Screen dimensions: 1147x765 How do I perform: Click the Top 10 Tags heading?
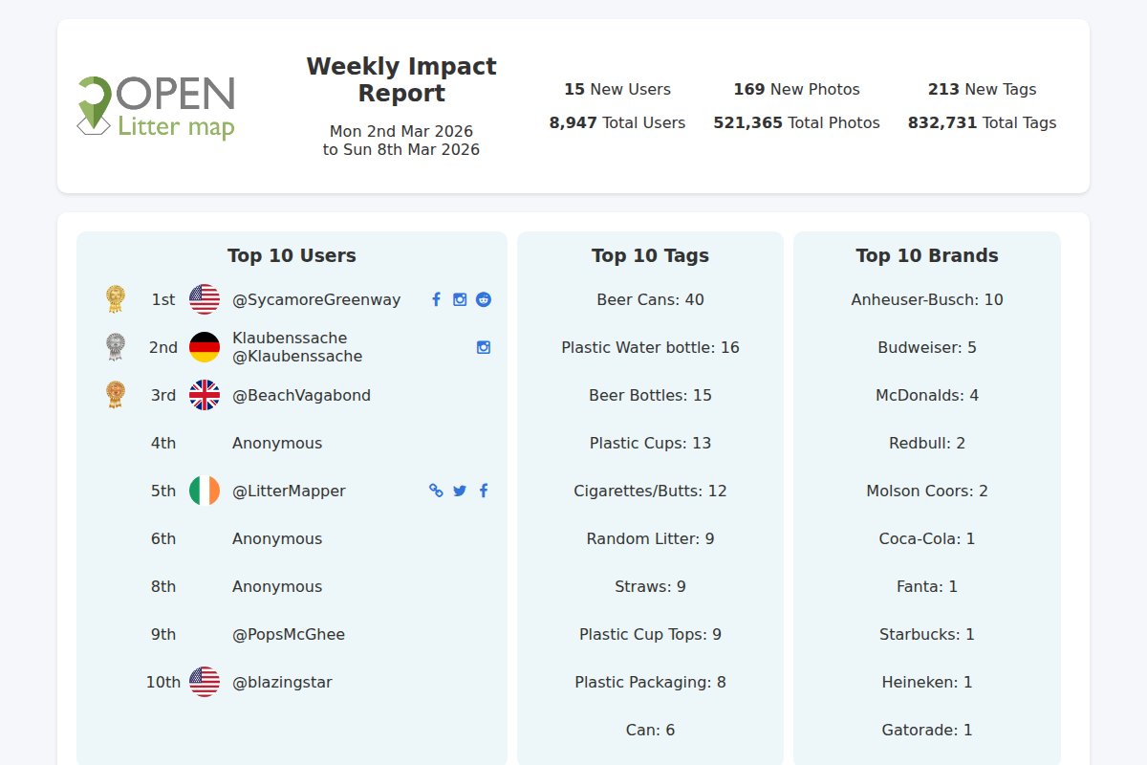pos(650,255)
